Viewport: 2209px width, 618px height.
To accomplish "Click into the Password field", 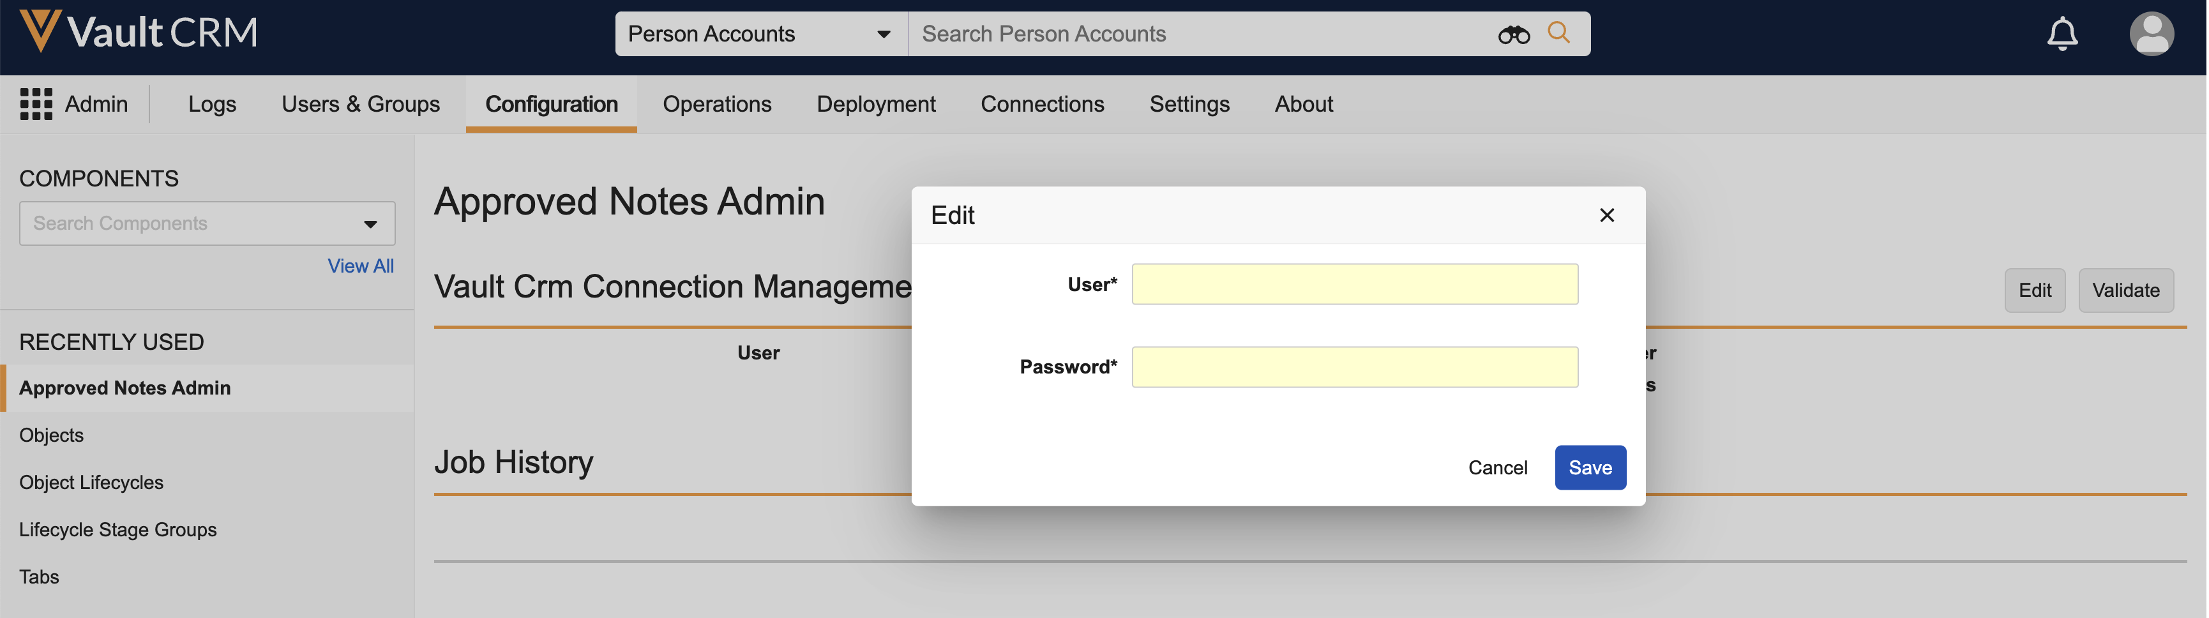I will click(1354, 367).
